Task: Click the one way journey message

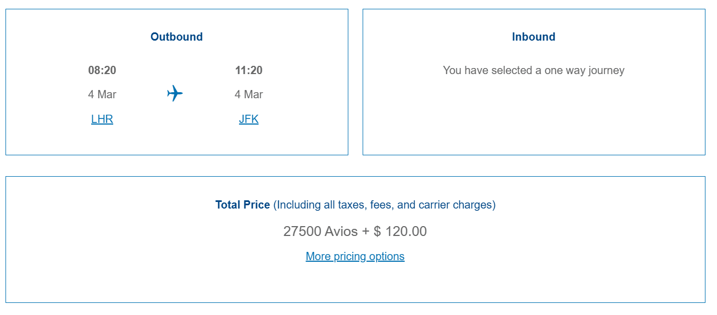Action: [x=533, y=70]
